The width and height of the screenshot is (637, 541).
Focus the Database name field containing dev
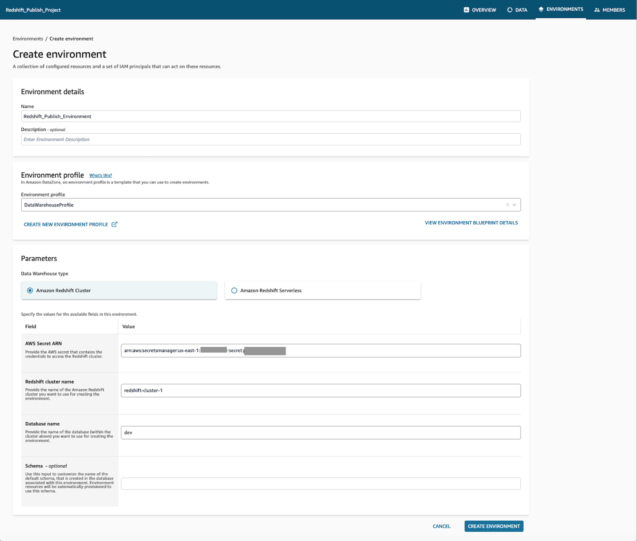[x=321, y=432]
